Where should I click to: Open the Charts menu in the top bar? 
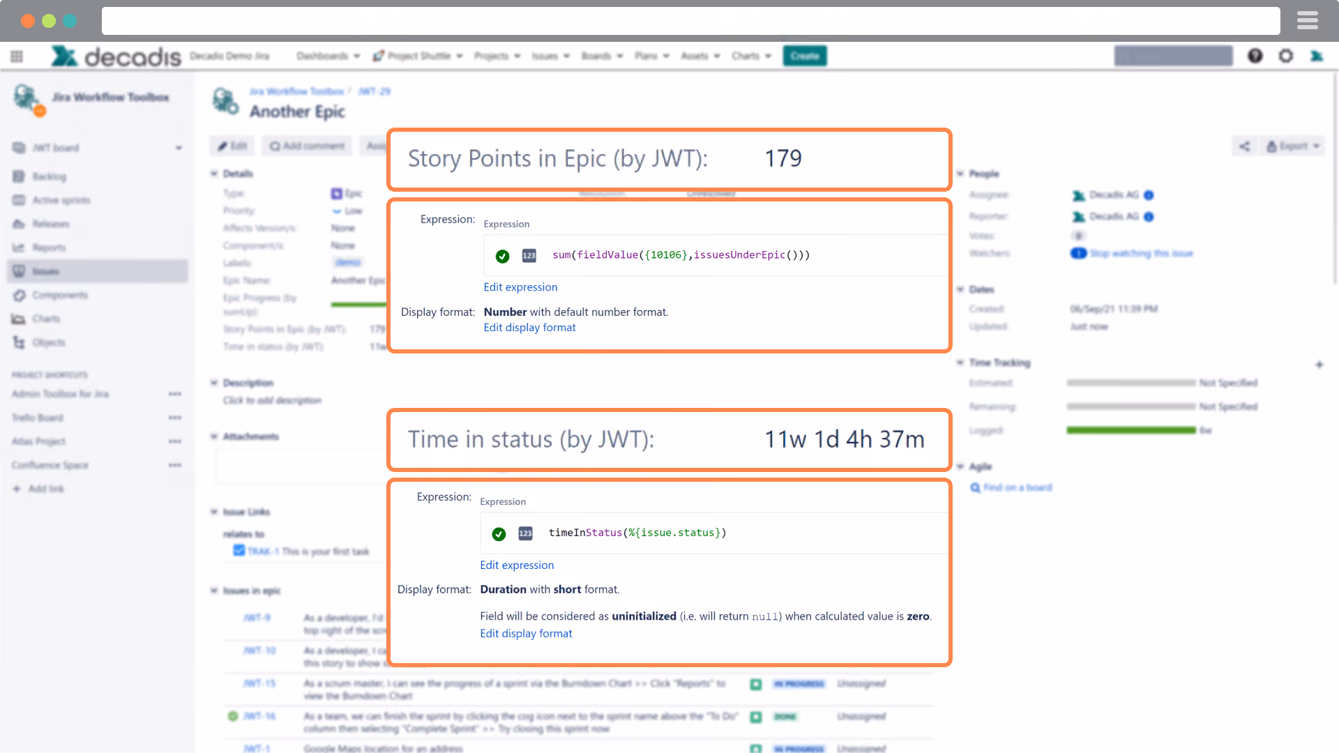point(751,56)
